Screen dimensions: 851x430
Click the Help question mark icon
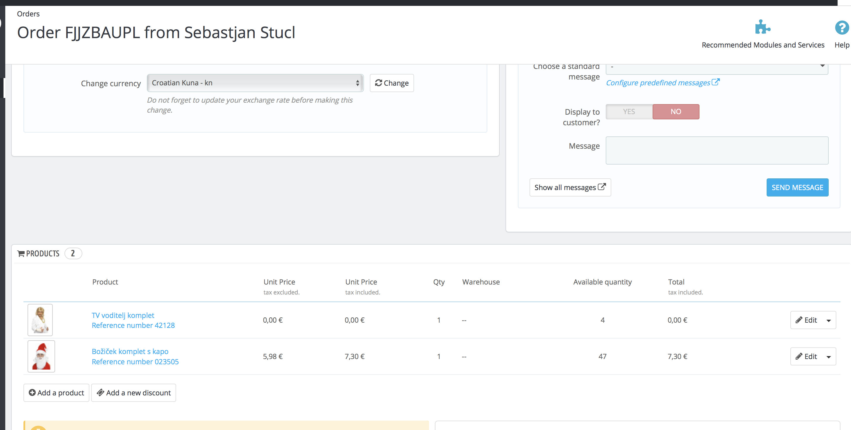[842, 28]
